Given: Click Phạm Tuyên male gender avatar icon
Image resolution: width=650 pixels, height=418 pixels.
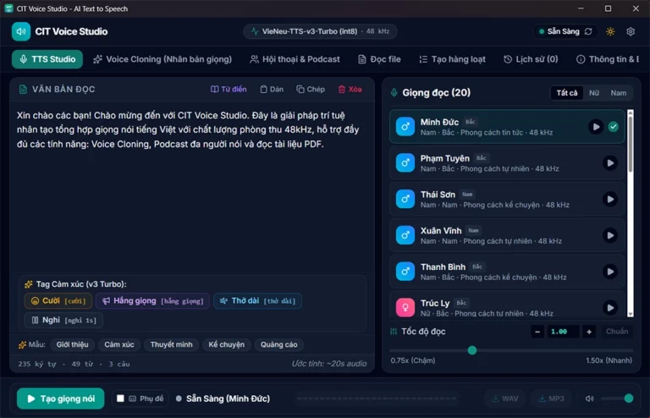Looking at the screenshot, I should click(x=405, y=162).
